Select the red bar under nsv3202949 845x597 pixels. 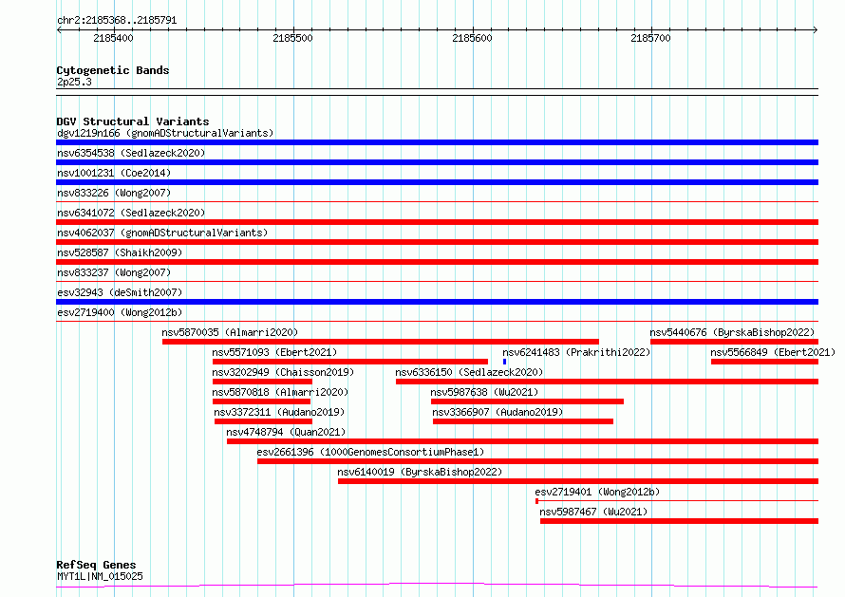coord(262,382)
